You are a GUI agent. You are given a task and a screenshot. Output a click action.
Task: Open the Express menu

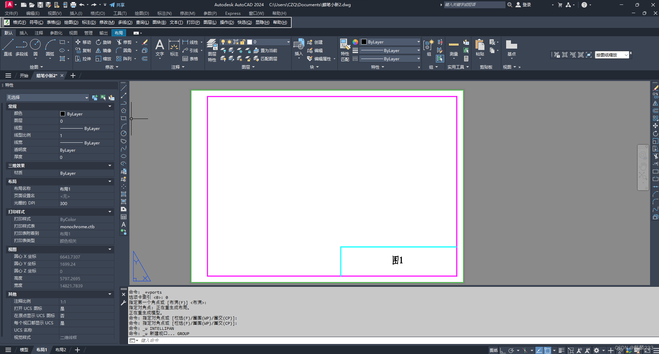[233, 13]
